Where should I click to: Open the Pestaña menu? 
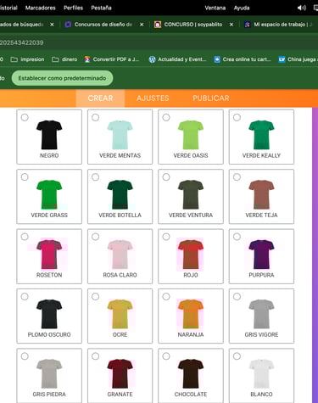101,8
